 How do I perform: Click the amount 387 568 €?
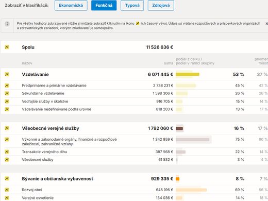tap(164, 152)
